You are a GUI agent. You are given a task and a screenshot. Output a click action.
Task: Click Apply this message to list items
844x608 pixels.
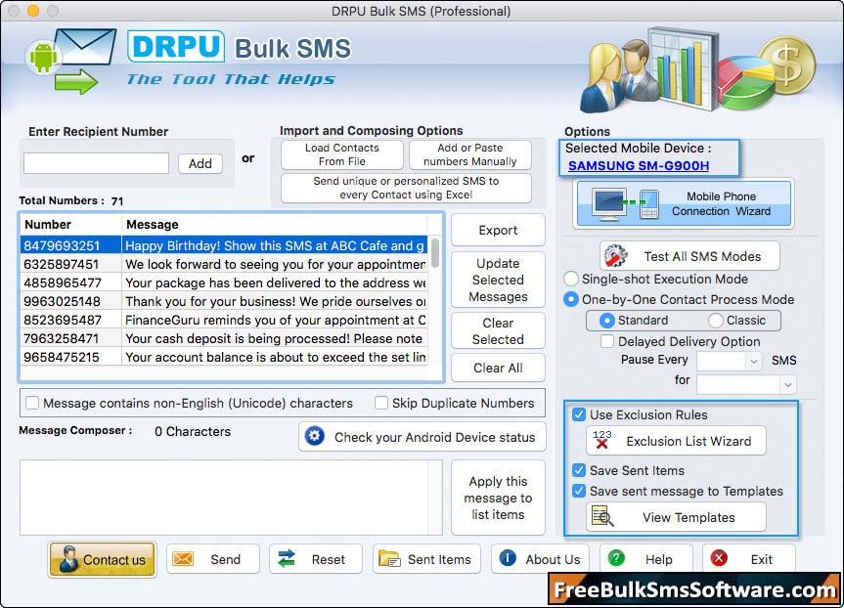point(498,498)
